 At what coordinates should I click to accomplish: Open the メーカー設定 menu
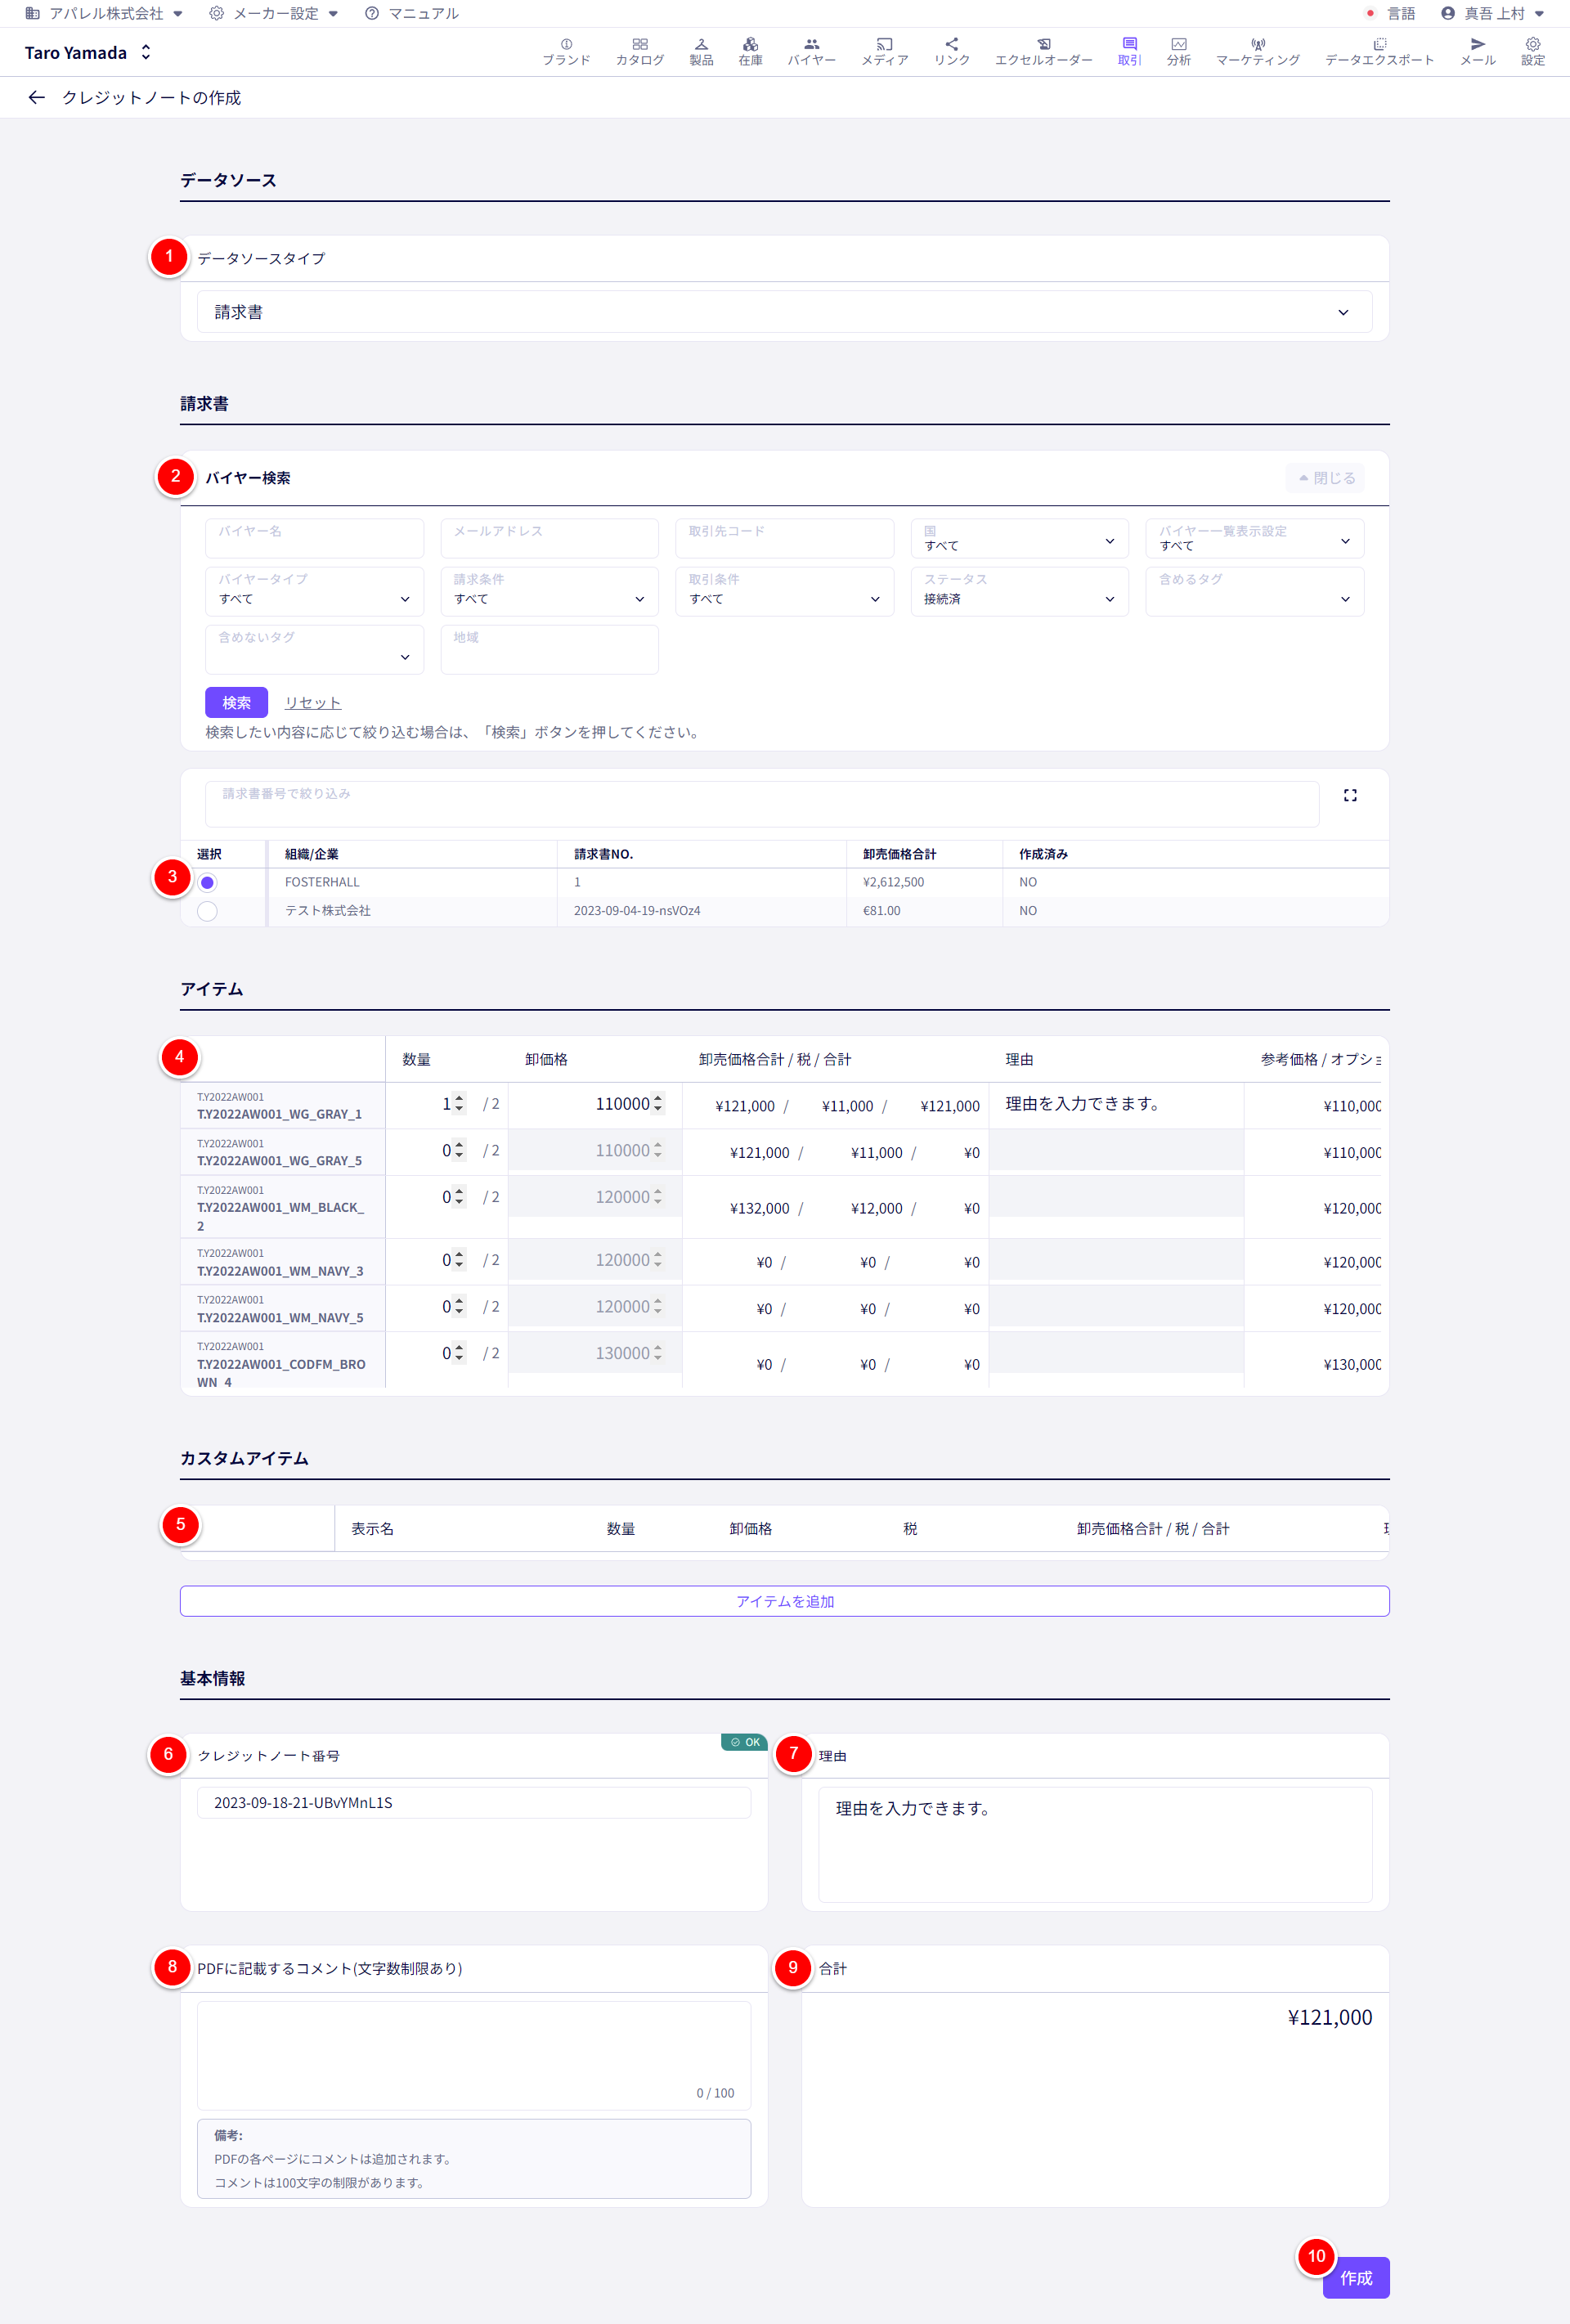tap(273, 13)
